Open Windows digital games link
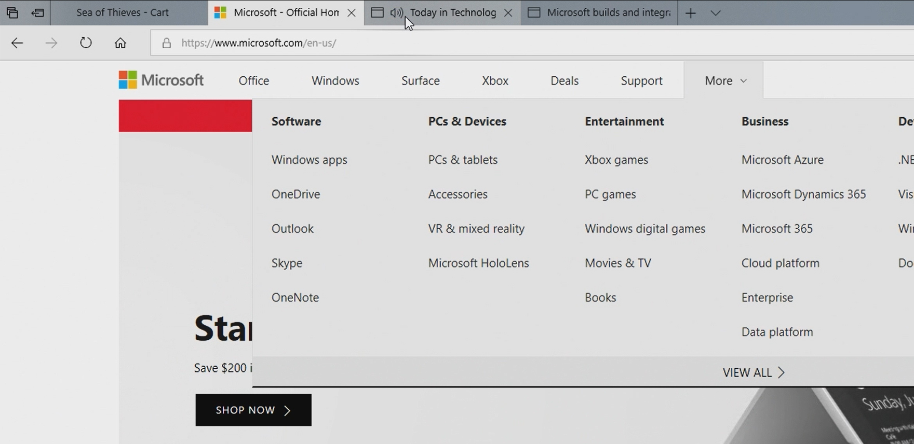 pyautogui.click(x=645, y=229)
